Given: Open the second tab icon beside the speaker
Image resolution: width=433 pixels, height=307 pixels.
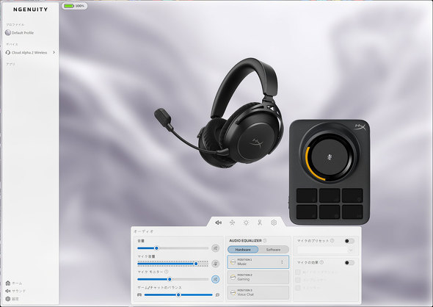Looking at the screenshot, I should (232, 223).
